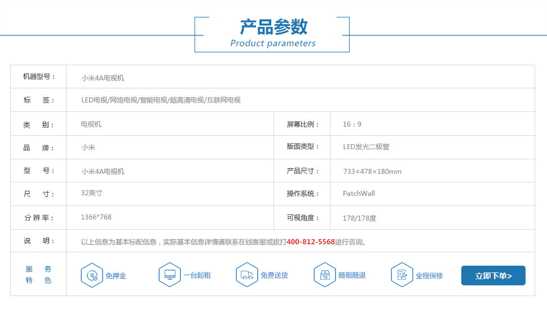Click the 型号 label cell
The height and width of the screenshot is (309, 547).
tap(38, 171)
